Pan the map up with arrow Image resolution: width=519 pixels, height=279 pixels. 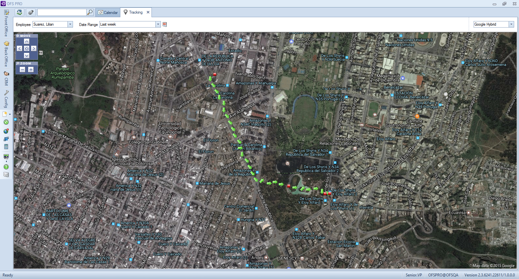click(x=27, y=42)
